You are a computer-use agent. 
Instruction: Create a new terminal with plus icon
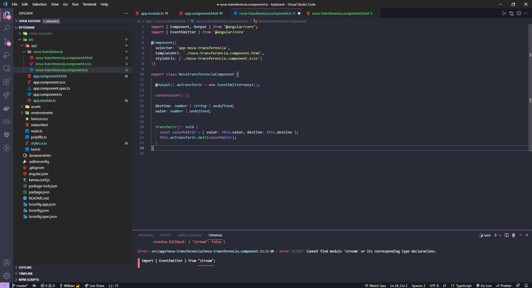point(495,235)
